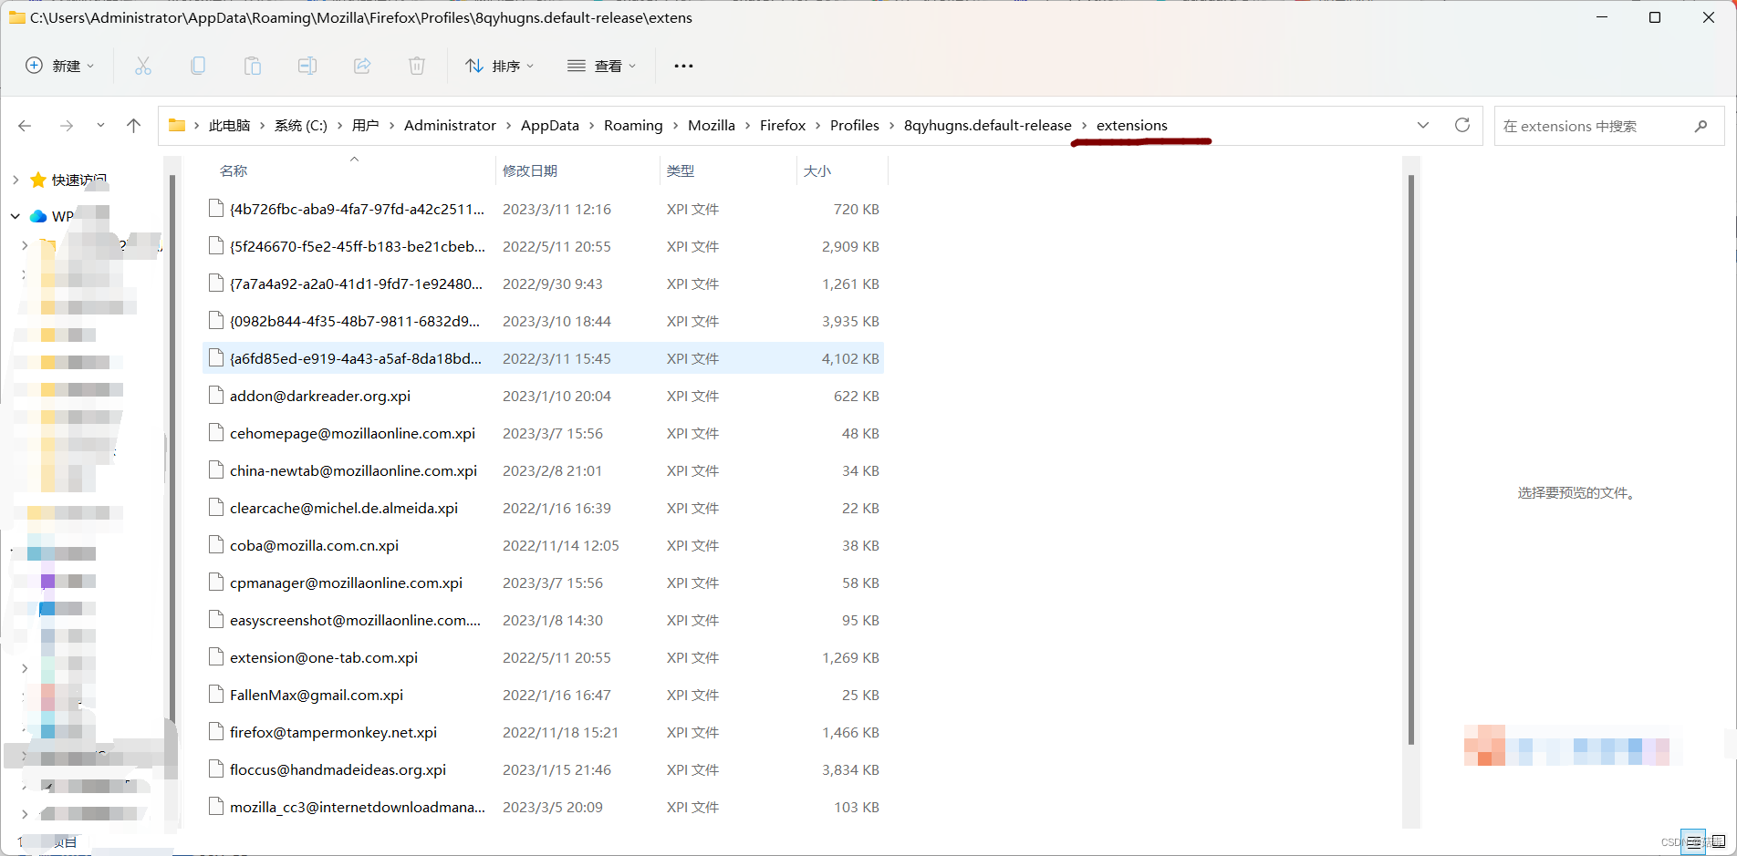
Task: Select file {4b726fbc-aba9-4fa7-97fd-a42c2511...
Action: [x=543, y=209]
